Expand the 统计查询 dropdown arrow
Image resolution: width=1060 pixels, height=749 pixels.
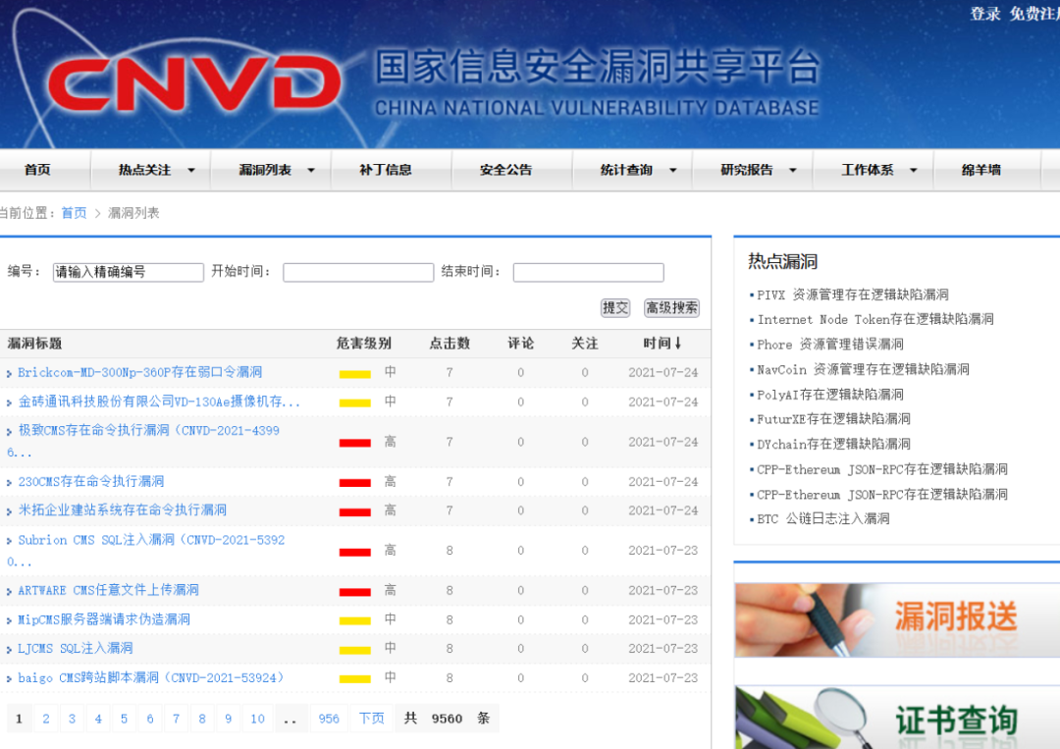point(672,171)
